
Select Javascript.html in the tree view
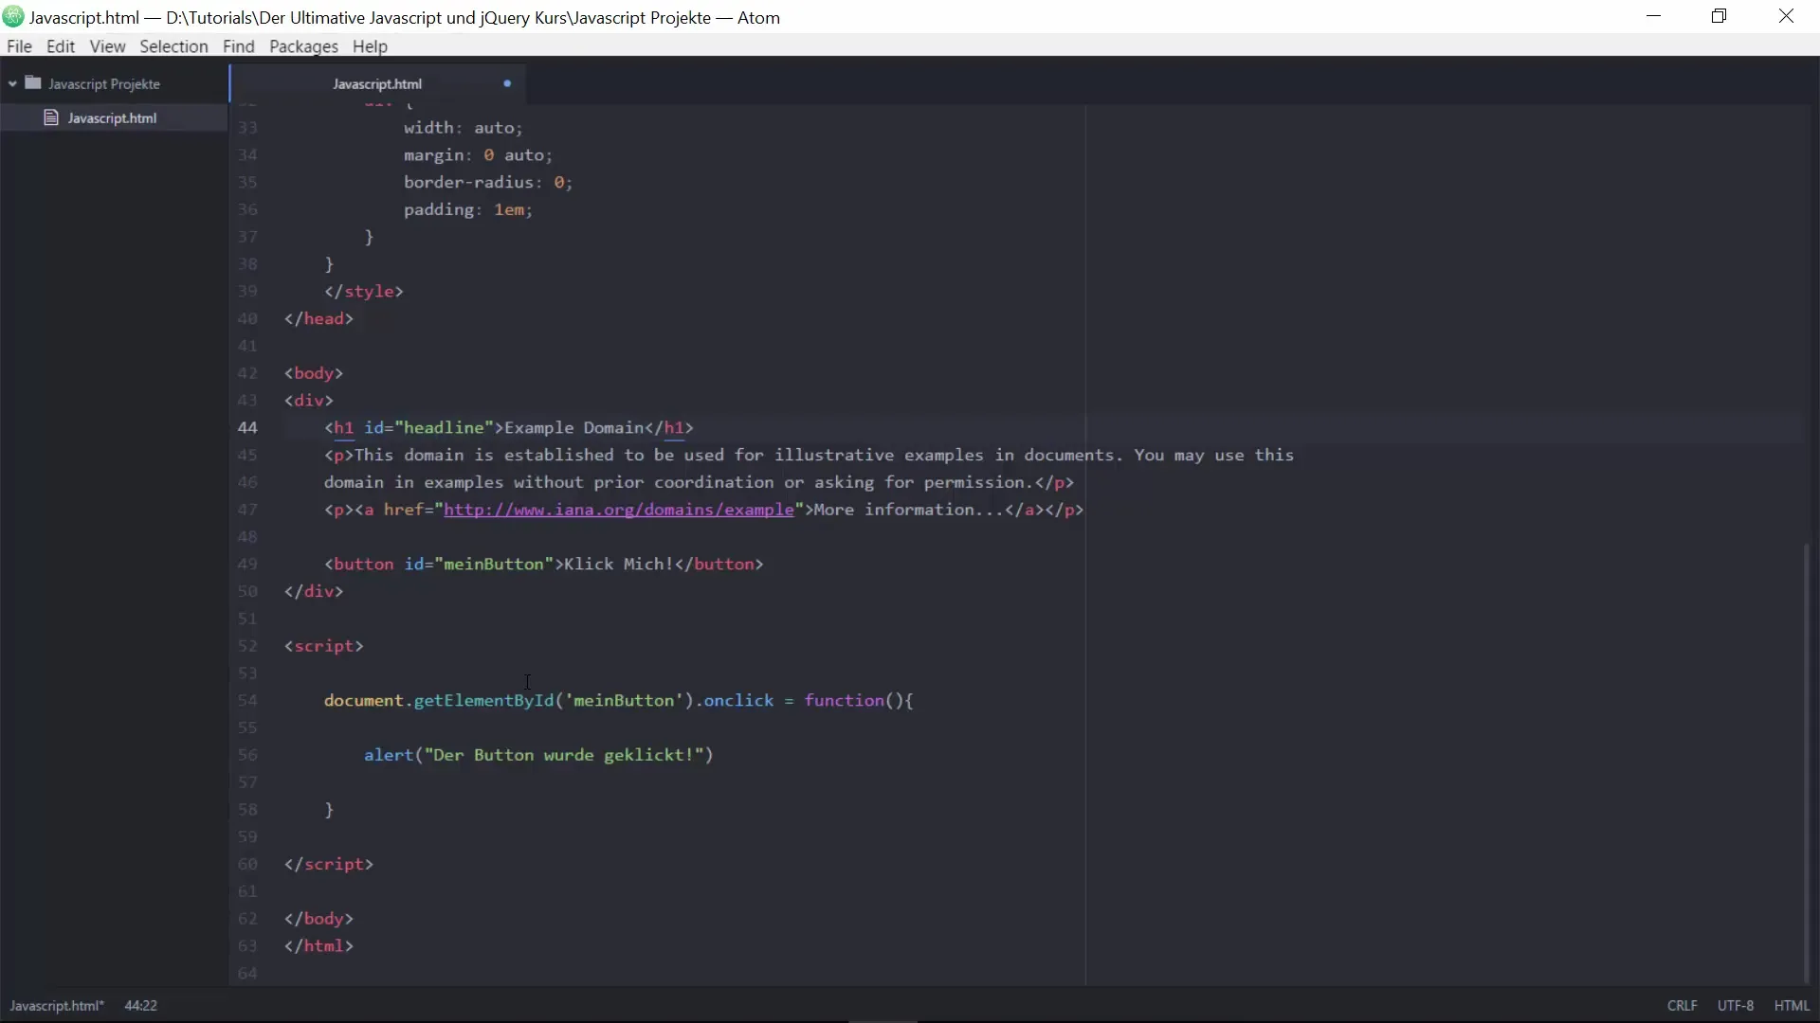113,117
